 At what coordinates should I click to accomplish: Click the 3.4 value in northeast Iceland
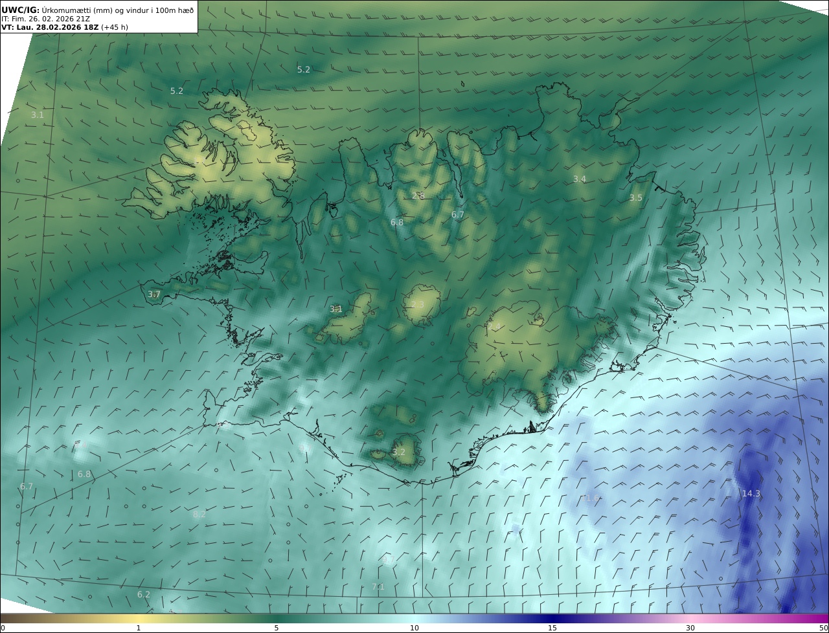579,179
